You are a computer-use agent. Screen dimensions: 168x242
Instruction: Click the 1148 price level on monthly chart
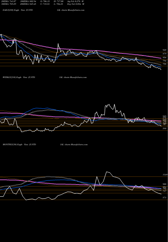point(165,175)
